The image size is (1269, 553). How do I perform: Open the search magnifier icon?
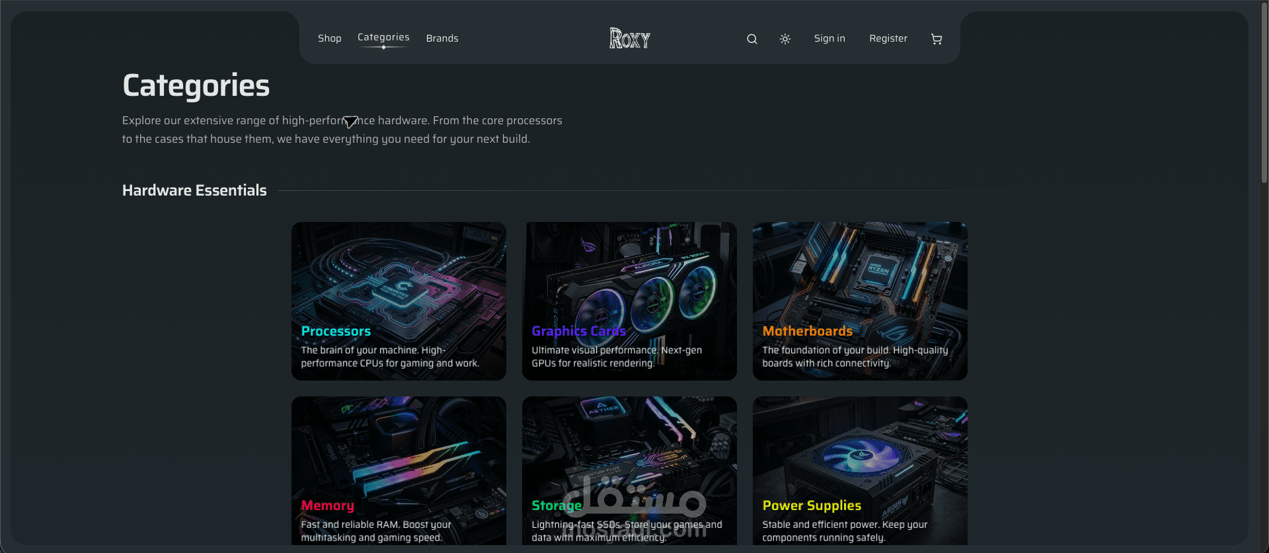click(x=752, y=39)
